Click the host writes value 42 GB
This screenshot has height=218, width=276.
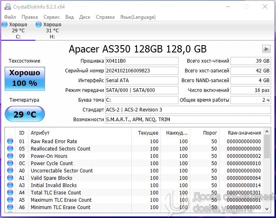click(x=251, y=71)
